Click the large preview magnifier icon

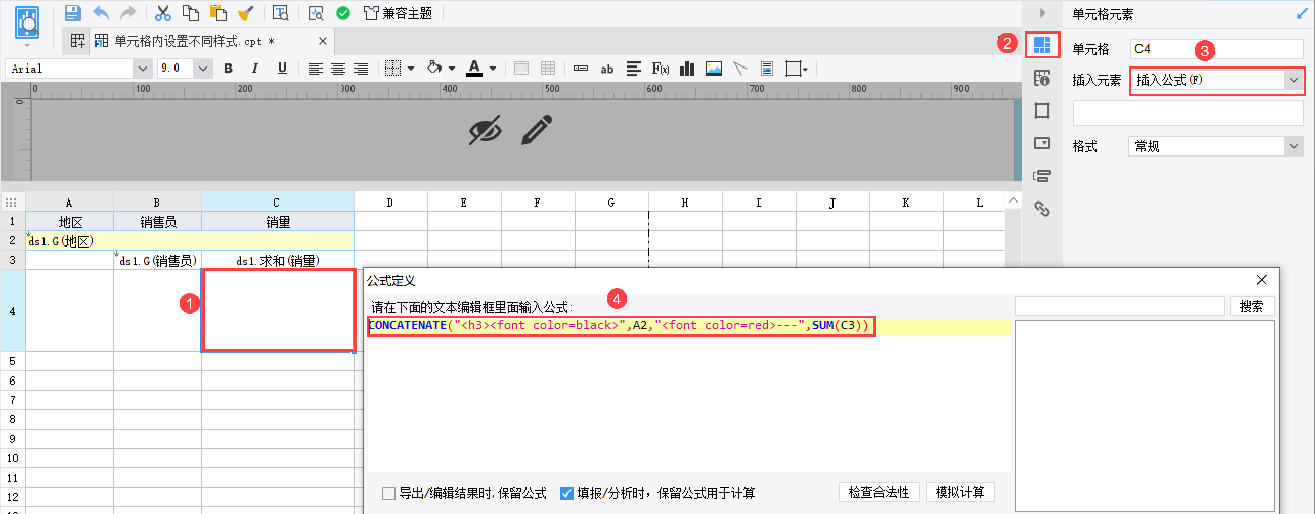(27, 23)
